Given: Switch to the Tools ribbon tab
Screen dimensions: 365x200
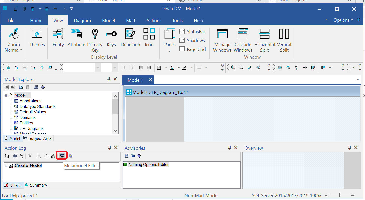Looking at the screenshot, I should click(177, 21).
